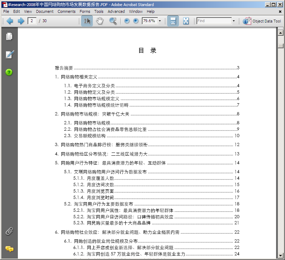Open the Signatures panel
This screenshot has height=260, width=285.
click(x=9, y=54)
